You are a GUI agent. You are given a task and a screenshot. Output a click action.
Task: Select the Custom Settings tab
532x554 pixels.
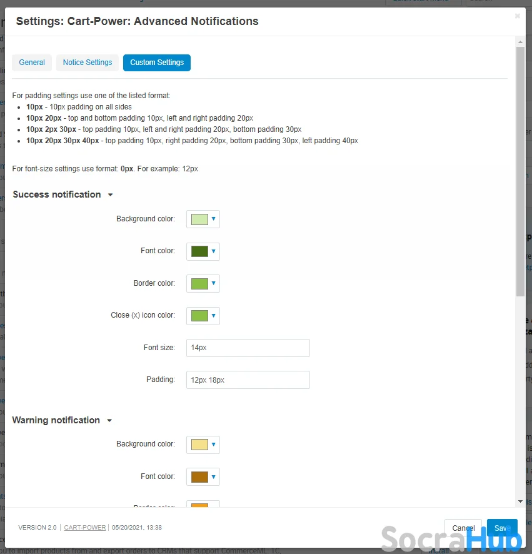coord(157,63)
